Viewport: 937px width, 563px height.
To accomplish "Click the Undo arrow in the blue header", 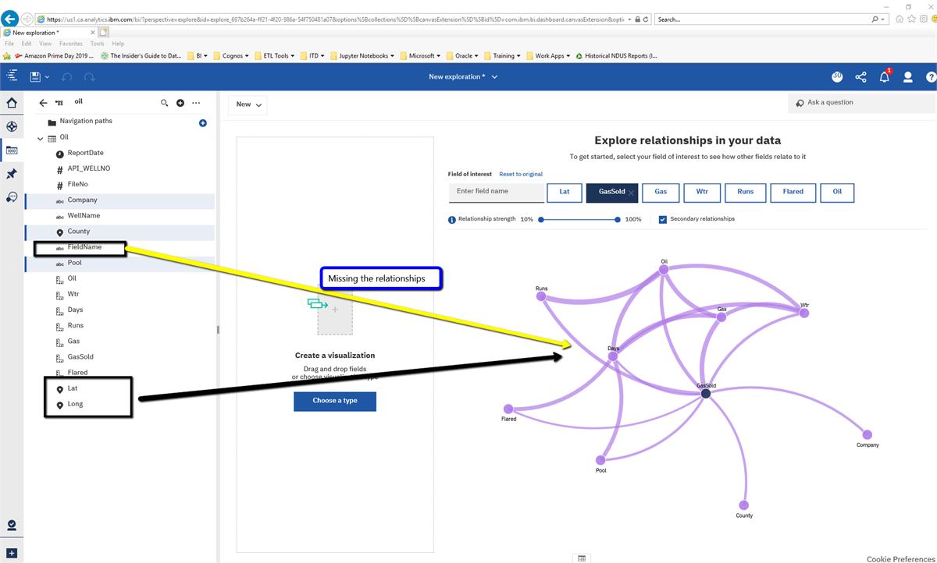I will coord(66,77).
